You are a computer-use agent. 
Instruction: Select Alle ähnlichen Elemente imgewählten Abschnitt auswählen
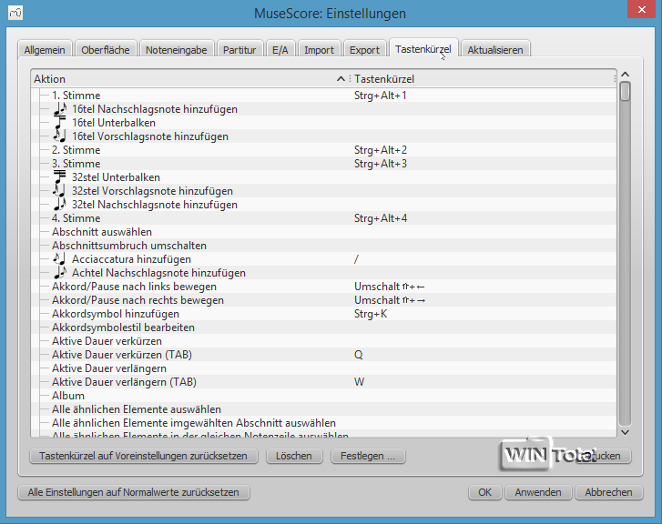[323, 423]
